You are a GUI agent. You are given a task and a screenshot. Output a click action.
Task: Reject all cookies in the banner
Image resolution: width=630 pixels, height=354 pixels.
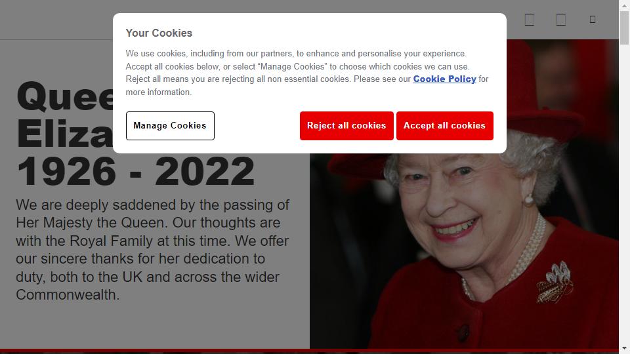coord(346,126)
